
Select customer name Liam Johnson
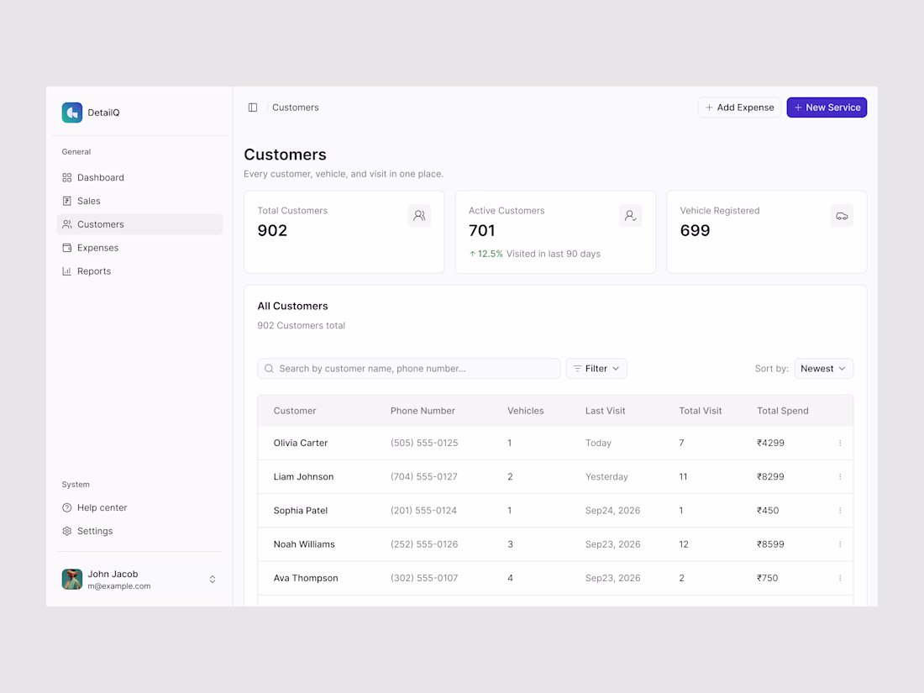click(x=303, y=477)
